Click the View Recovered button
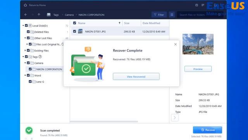248x140 pixels. (x=136, y=77)
